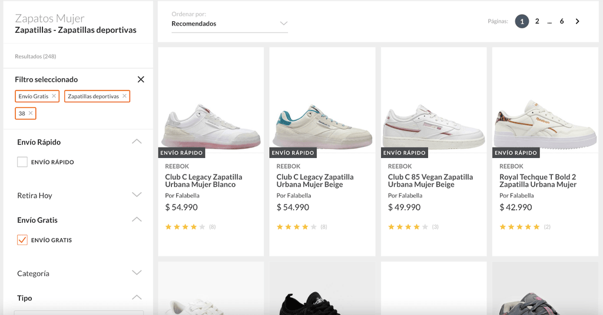Screen dimensions: 603x315
Task: Remove the Zapatillas deportivas filter tag
Action: point(124,96)
